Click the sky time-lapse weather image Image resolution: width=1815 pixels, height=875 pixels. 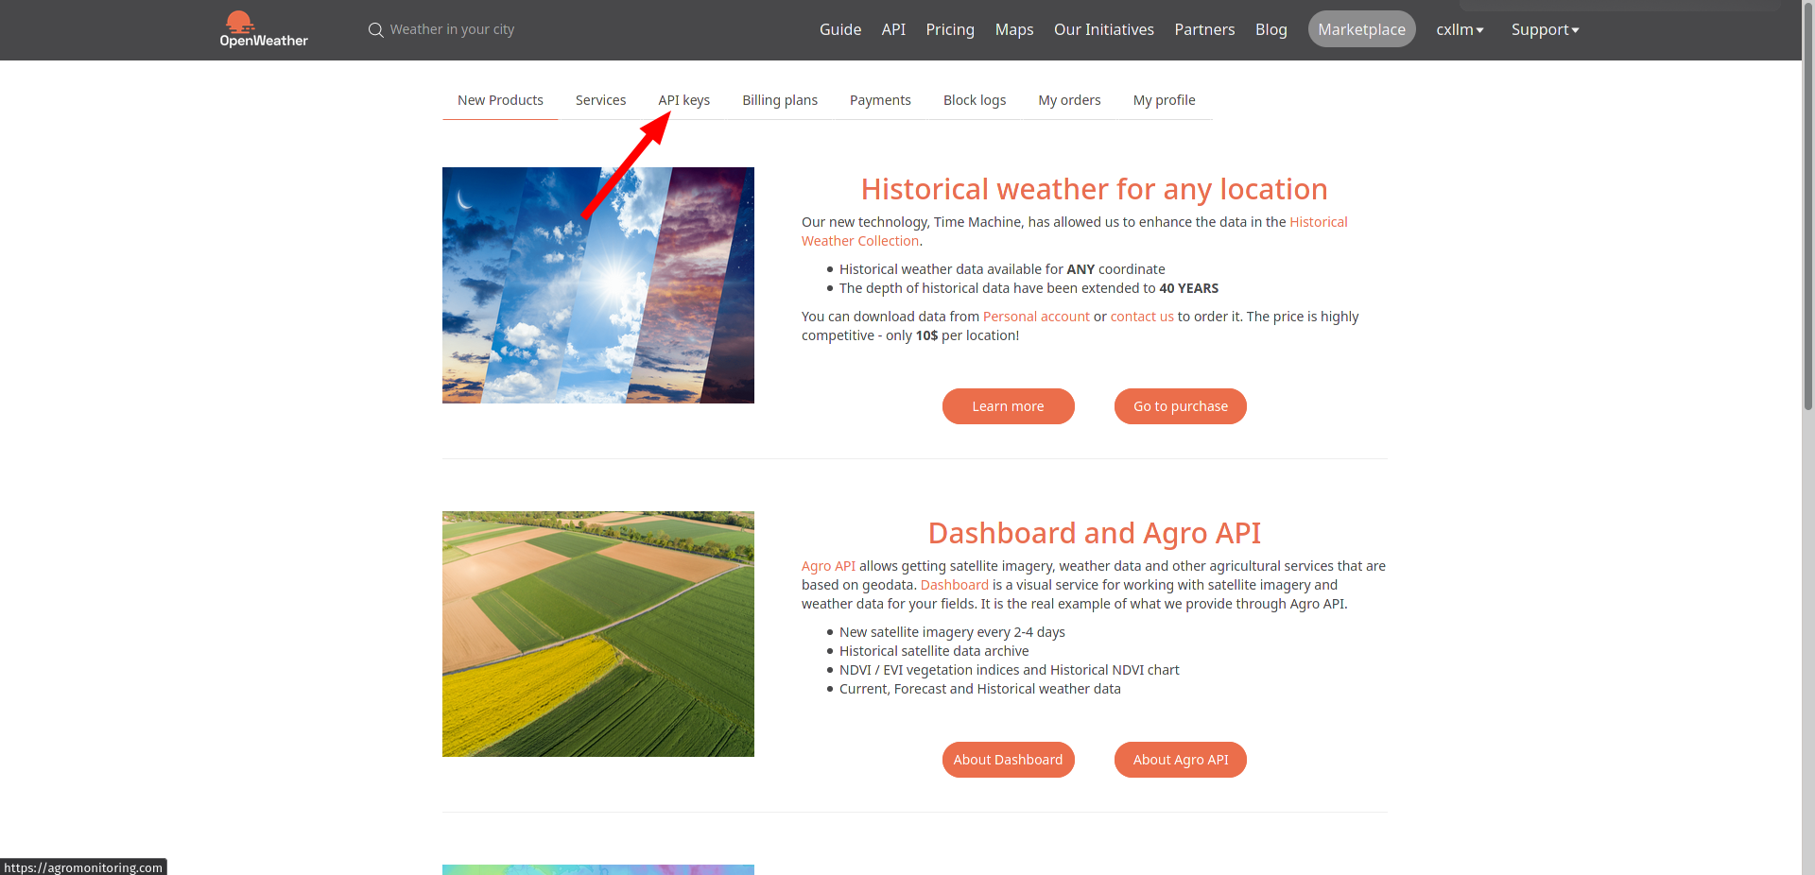tap(597, 285)
